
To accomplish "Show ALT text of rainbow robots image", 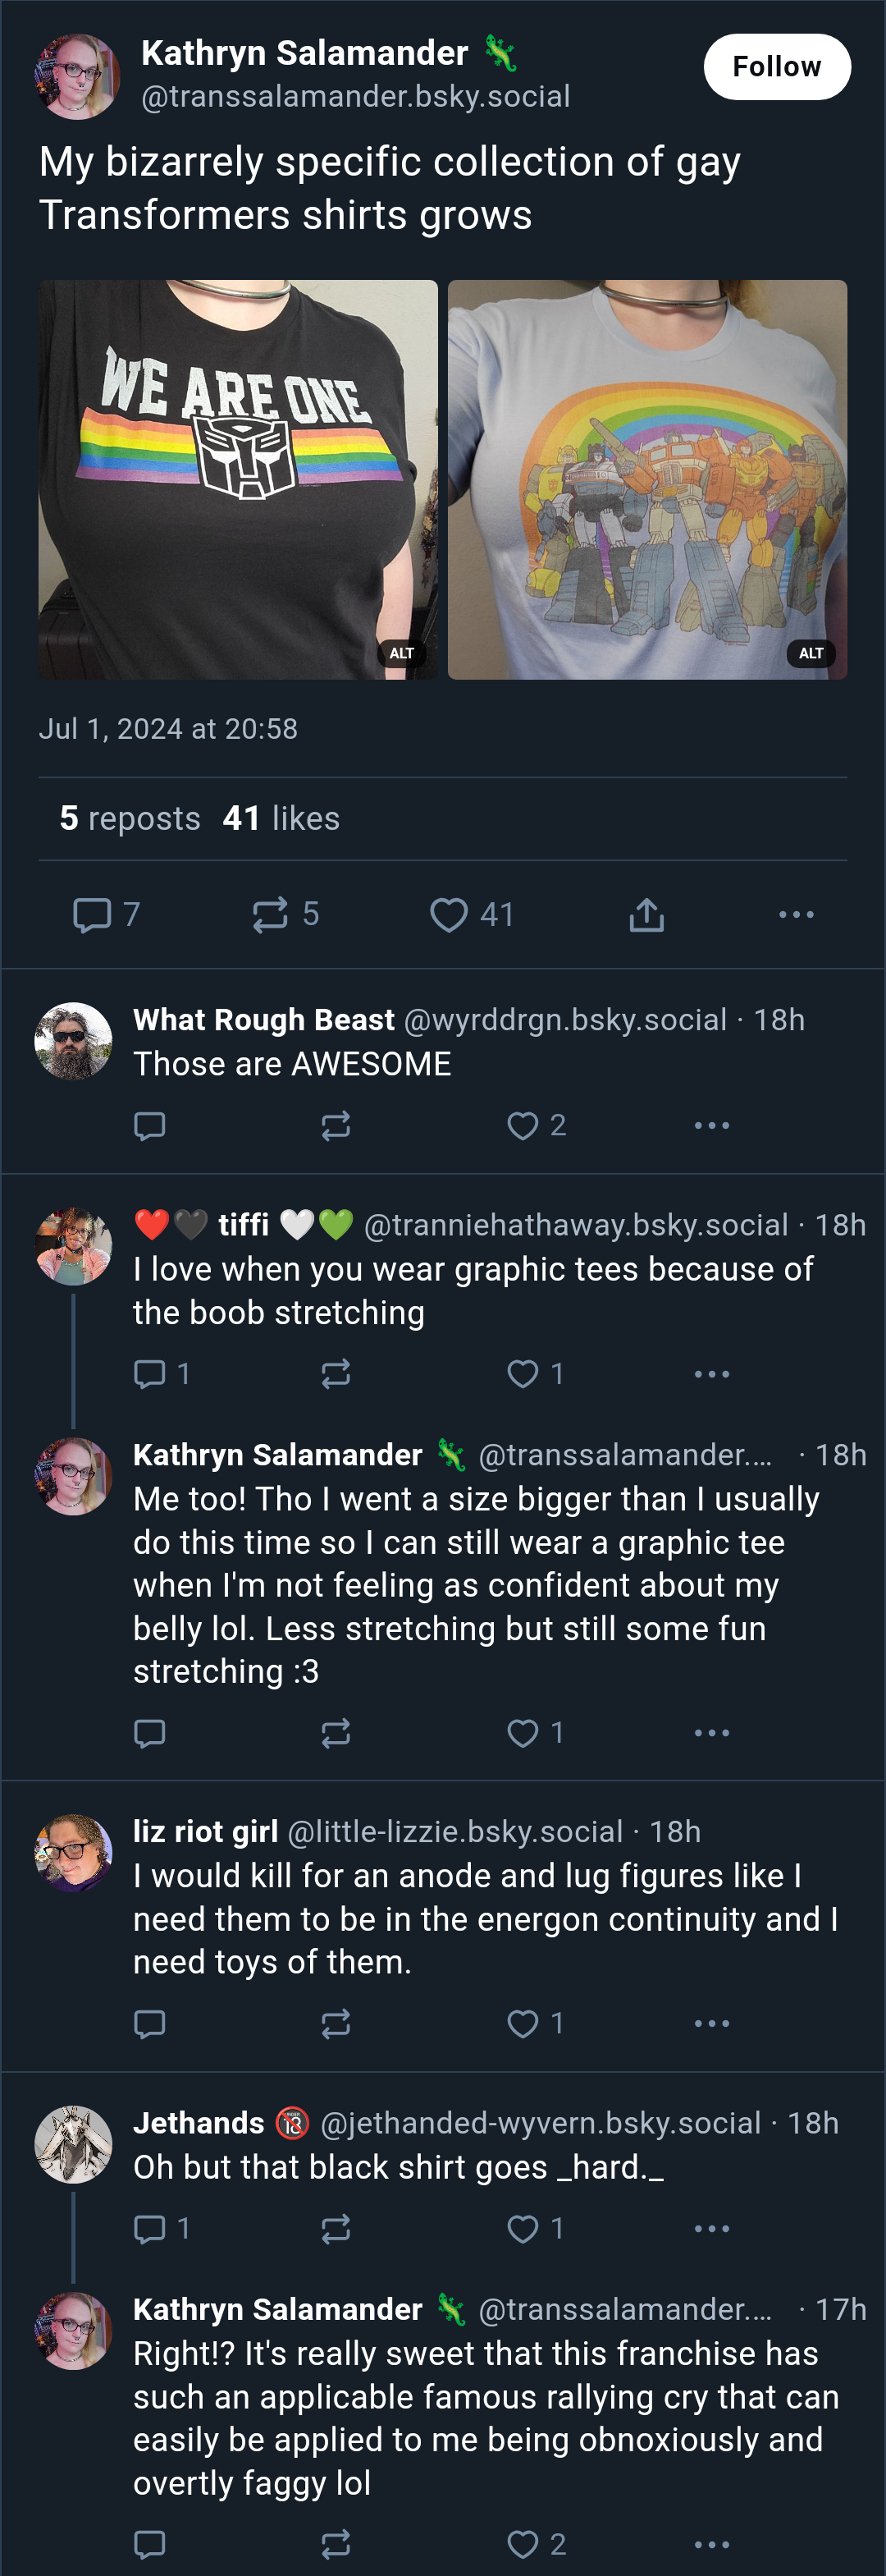I will coord(810,653).
